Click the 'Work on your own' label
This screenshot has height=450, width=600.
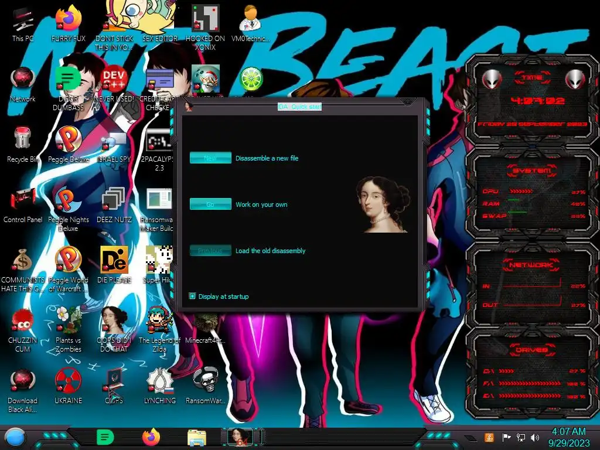(261, 204)
